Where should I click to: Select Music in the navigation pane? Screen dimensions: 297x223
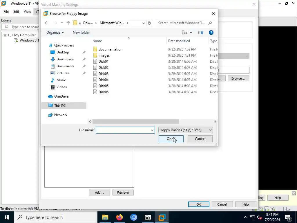pyautogui.click(x=61, y=80)
